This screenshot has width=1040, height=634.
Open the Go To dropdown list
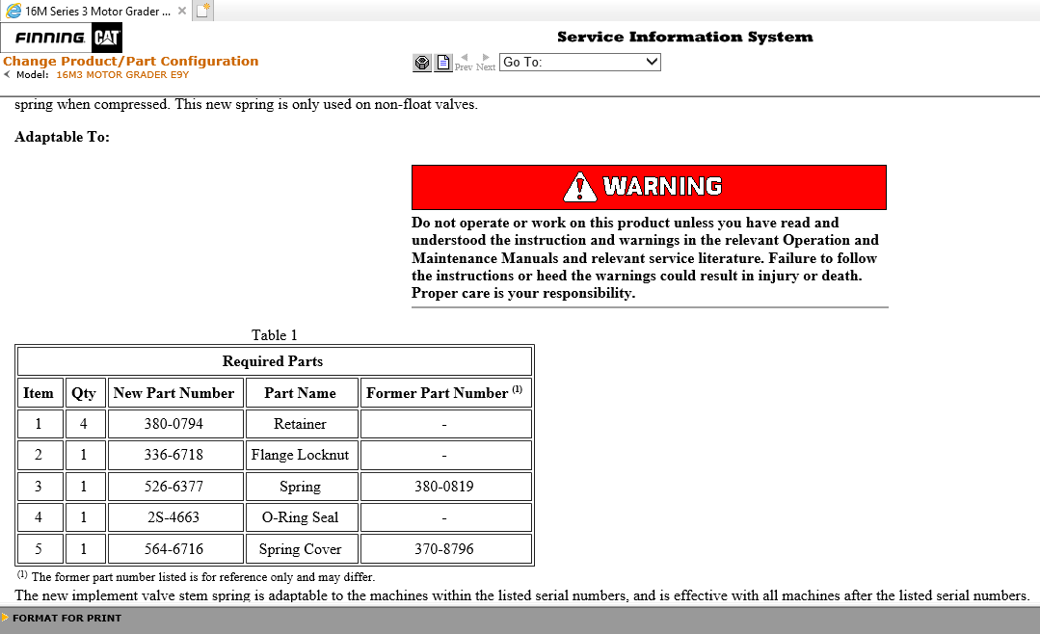[x=652, y=62]
